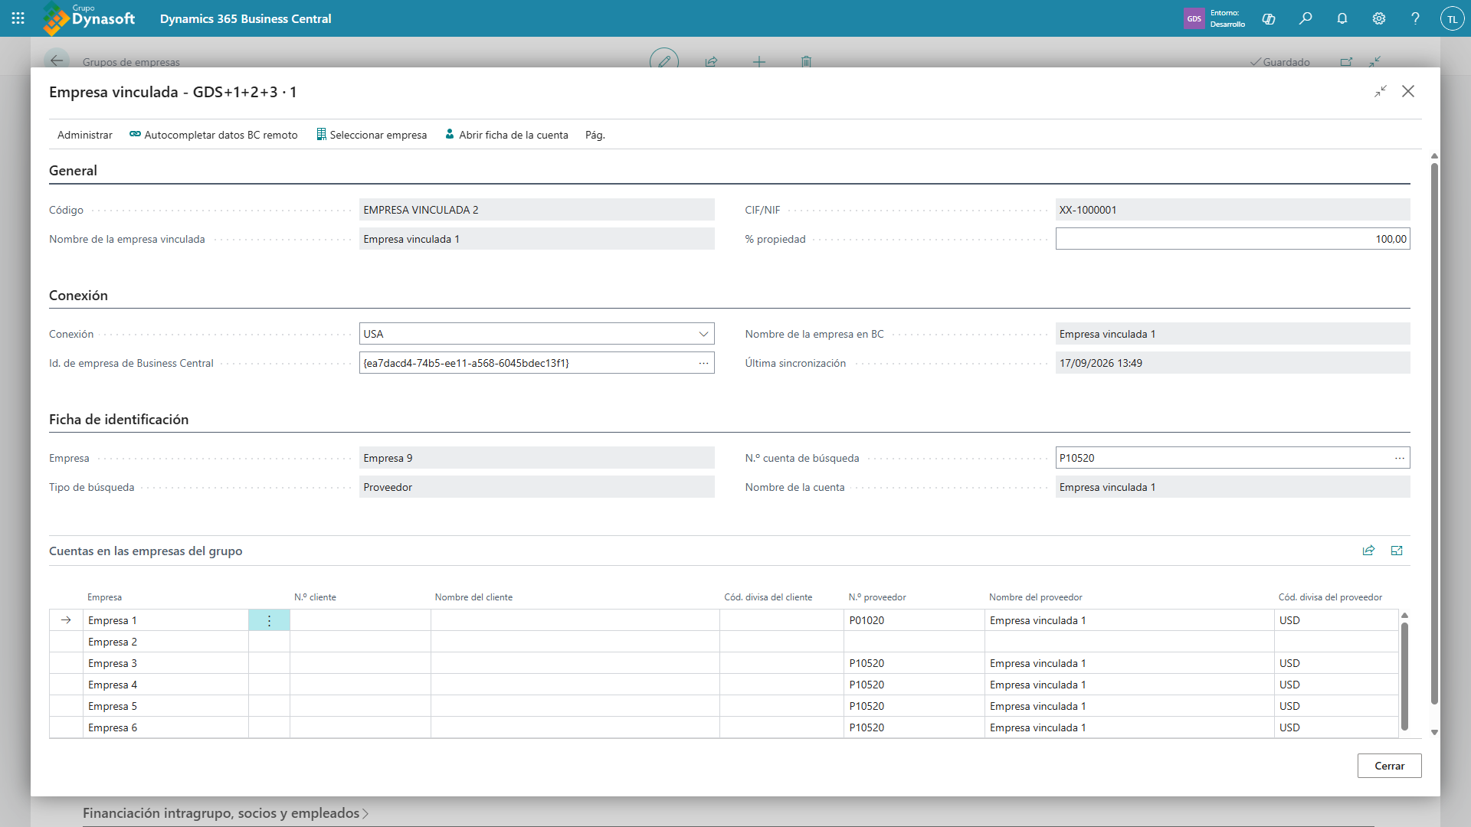The image size is (1471, 827).
Task: Click the dialog's main vertical scrollbar
Action: click(x=1434, y=433)
